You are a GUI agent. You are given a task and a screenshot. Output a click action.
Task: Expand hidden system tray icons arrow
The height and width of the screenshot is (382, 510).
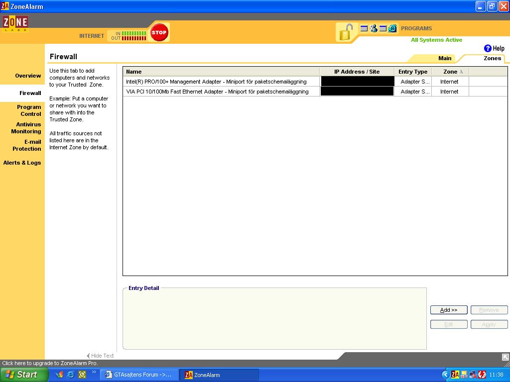pyautogui.click(x=445, y=375)
